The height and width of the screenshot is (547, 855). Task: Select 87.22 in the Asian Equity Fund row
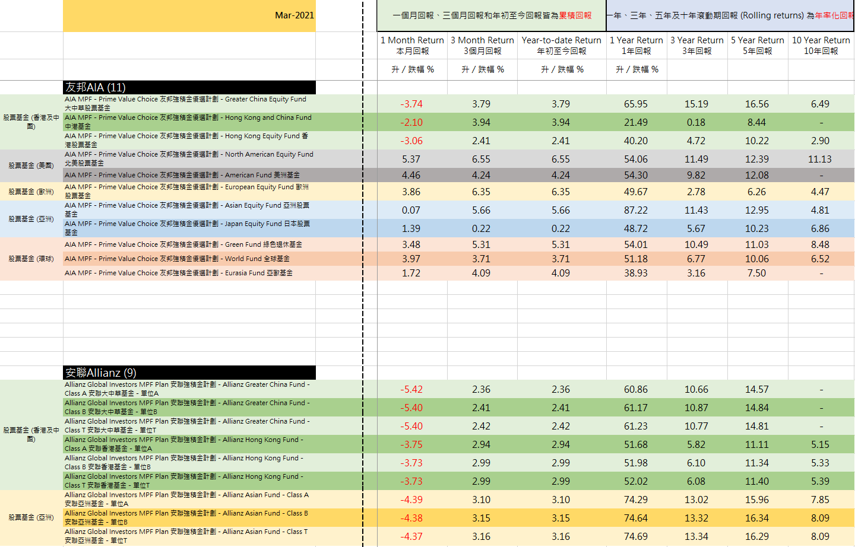coord(636,210)
